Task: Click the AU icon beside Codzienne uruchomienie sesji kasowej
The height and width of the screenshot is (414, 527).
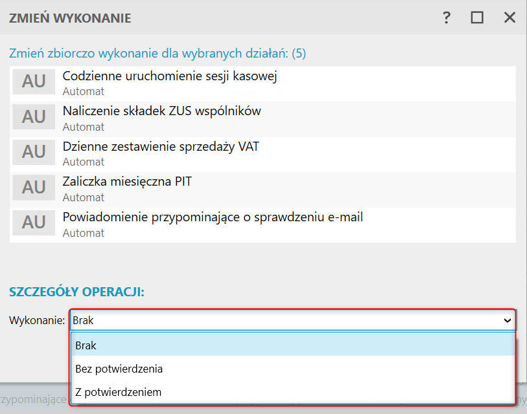Action: tap(34, 82)
